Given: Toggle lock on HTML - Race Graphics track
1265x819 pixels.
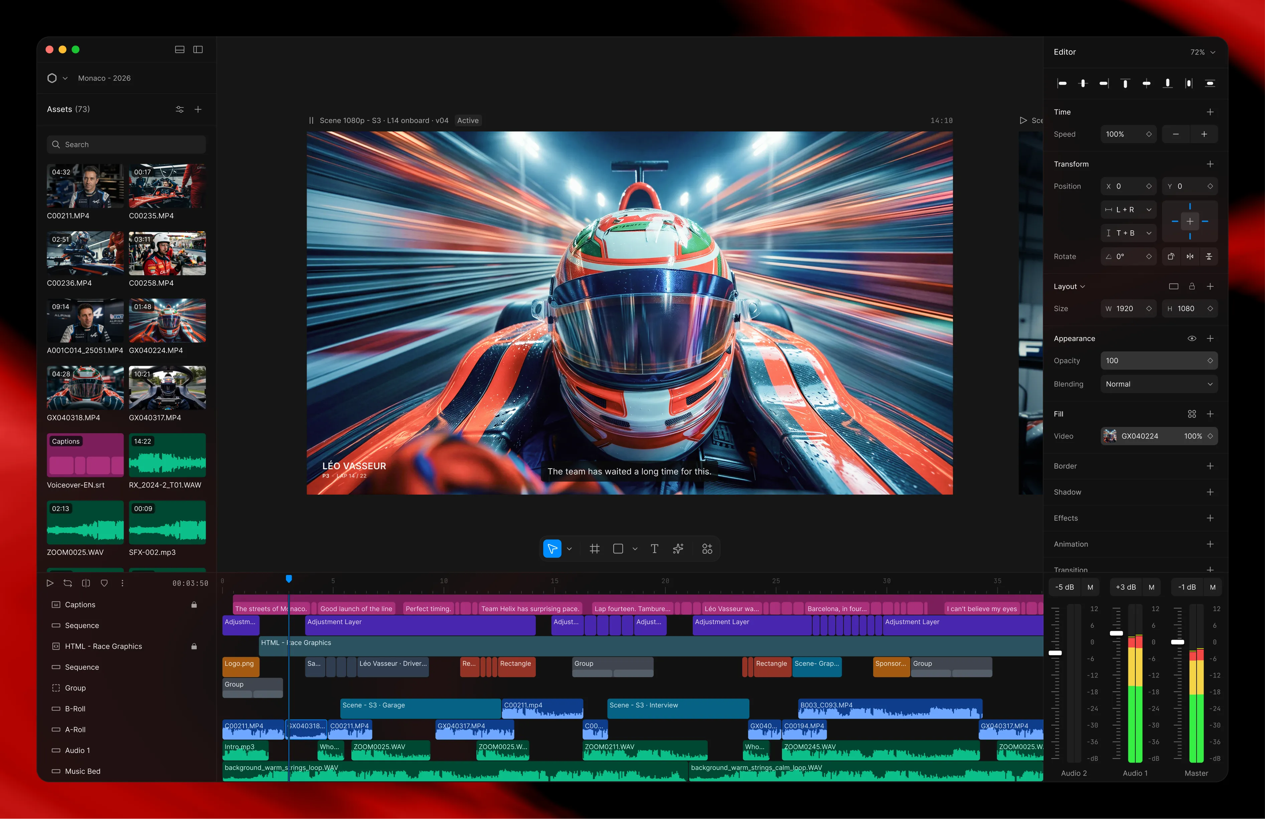Looking at the screenshot, I should point(194,646).
